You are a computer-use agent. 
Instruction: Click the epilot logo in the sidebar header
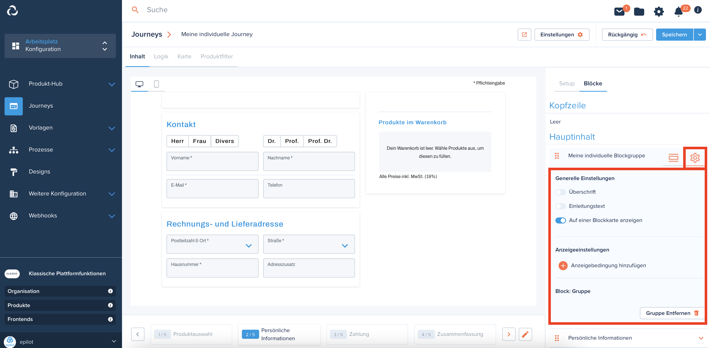12,11
